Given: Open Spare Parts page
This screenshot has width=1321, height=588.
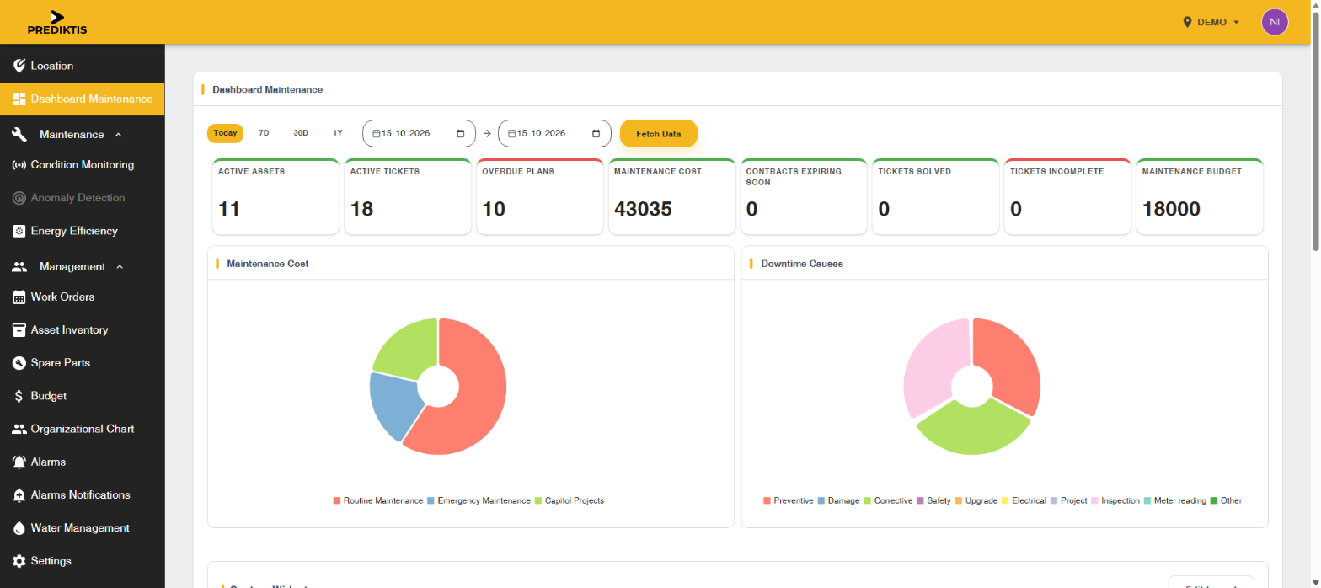Looking at the screenshot, I should point(82,363).
